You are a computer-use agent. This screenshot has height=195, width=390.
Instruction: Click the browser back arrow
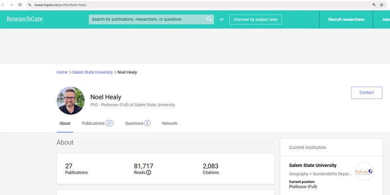[4, 4]
